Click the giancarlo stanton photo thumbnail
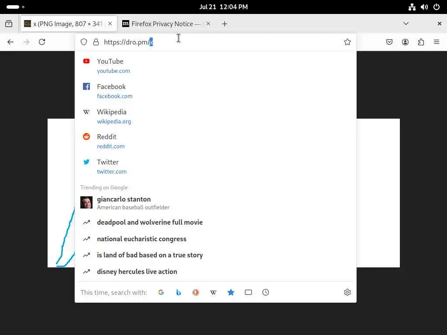The image size is (447, 335). [86, 202]
